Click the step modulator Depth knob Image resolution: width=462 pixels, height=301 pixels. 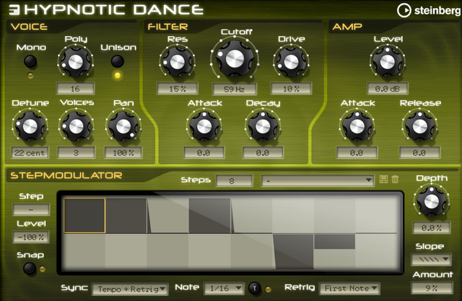pyautogui.click(x=432, y=202)
